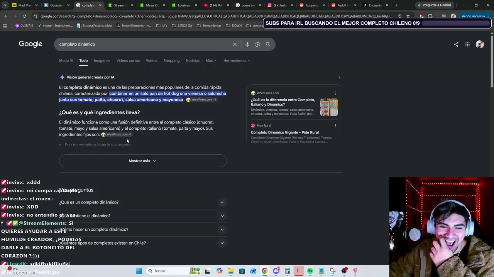Click the Chrome address bar URL
The image size is (494, 277).
tap(216, 16)
